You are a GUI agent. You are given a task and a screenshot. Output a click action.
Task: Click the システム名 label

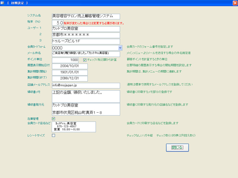tap(34, 15)
